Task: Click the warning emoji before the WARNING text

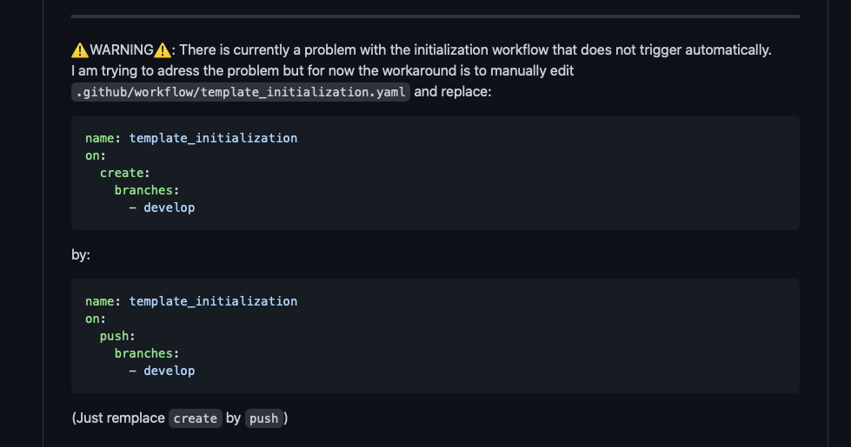Action: click(80, 50)
